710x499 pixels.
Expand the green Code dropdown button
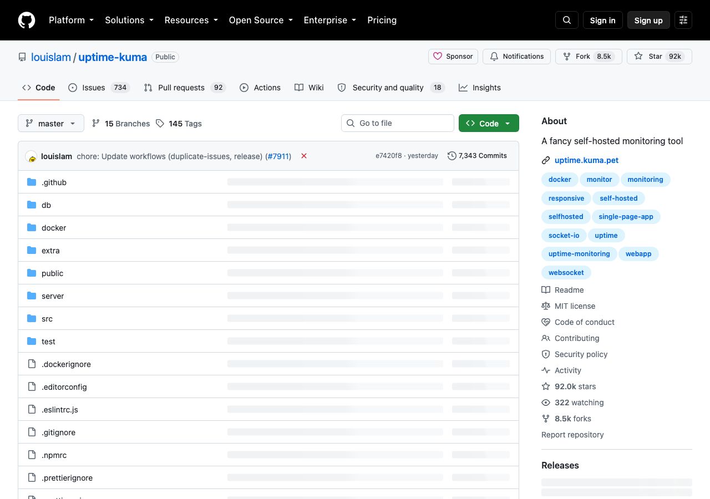(x=489, y=123)
